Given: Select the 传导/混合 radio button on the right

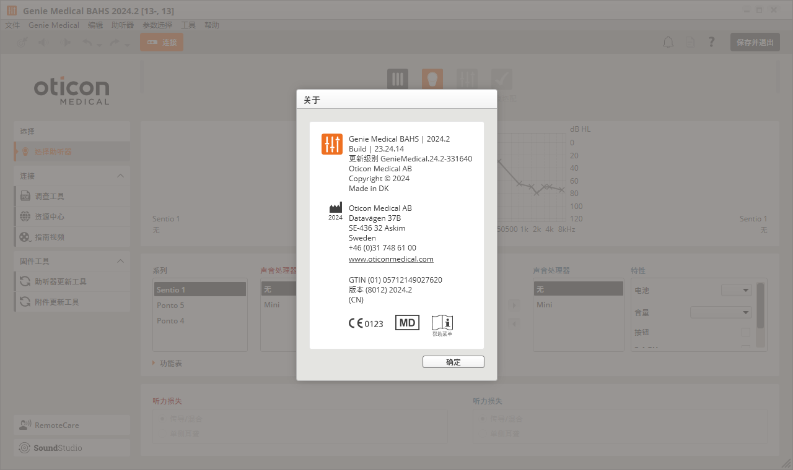Looking at the screenshot, I should [x=483, y=419].
